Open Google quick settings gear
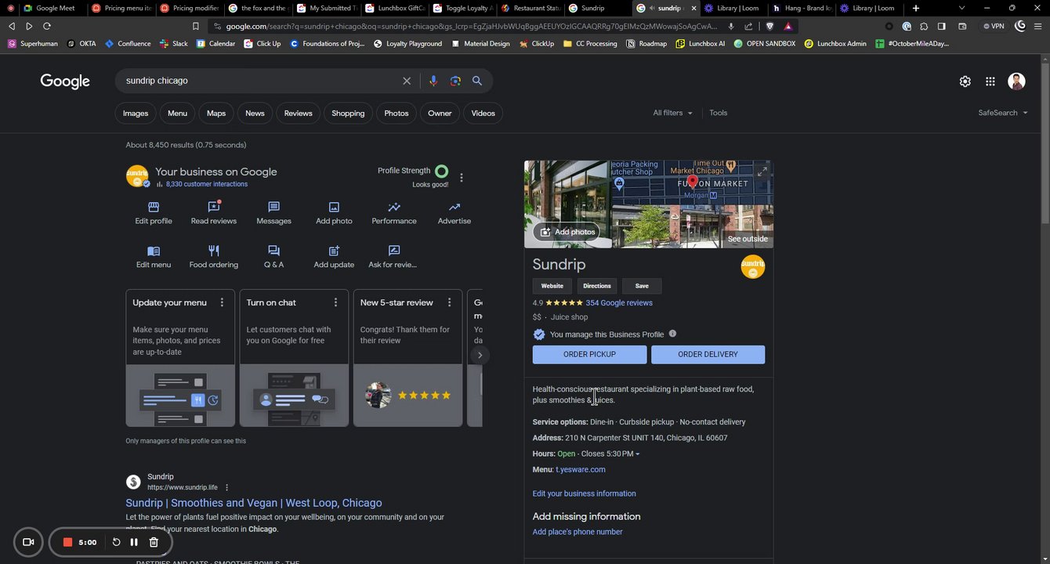This screenshot has width=1050, height=564. click(965, 81)
